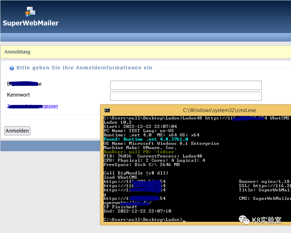Click 'OS Name: Microsoft Windows 8.1 Enterprise' line
Viewport: 291px width, 233px height.
[x=161, y=143]
